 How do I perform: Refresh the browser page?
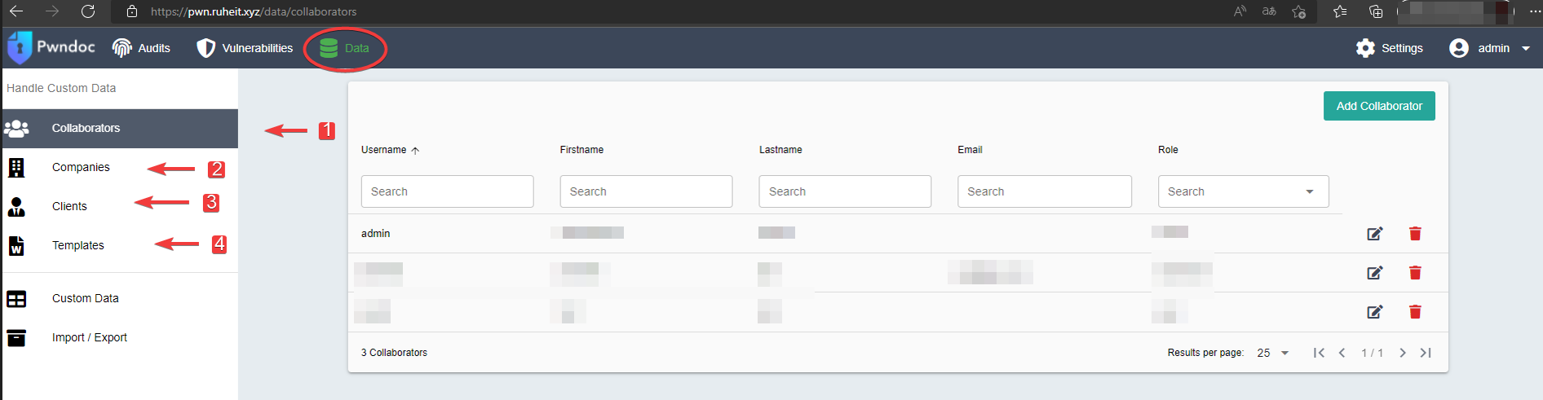pyautogui.click(x=88, y=11)
